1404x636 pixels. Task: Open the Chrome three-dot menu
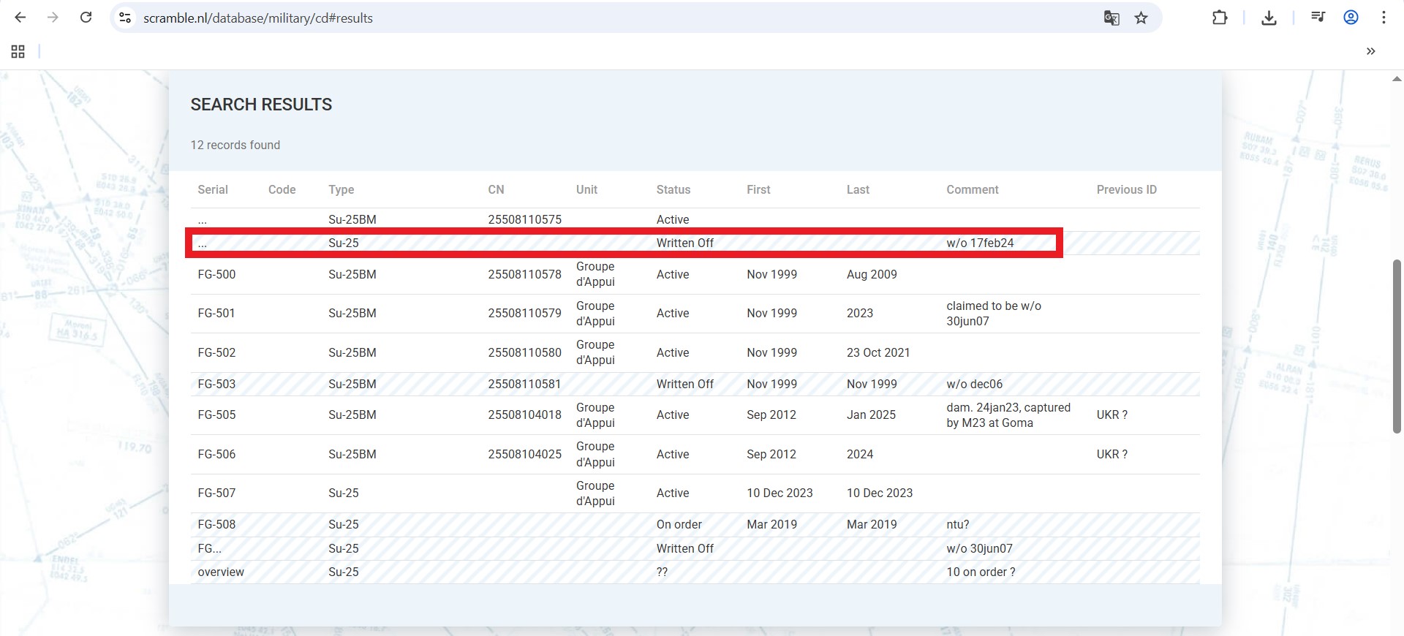tap(1384, 18)
